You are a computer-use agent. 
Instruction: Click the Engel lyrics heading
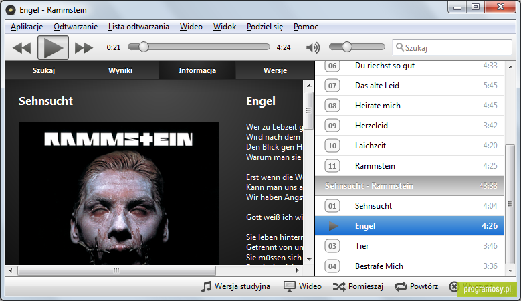pos(261,101)
